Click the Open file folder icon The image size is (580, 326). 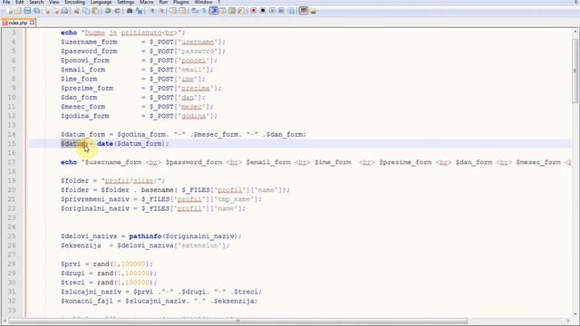tap(18, 11)
